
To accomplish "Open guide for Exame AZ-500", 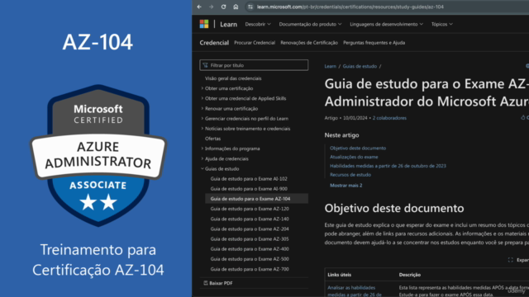I will click(x=250, y=259).
